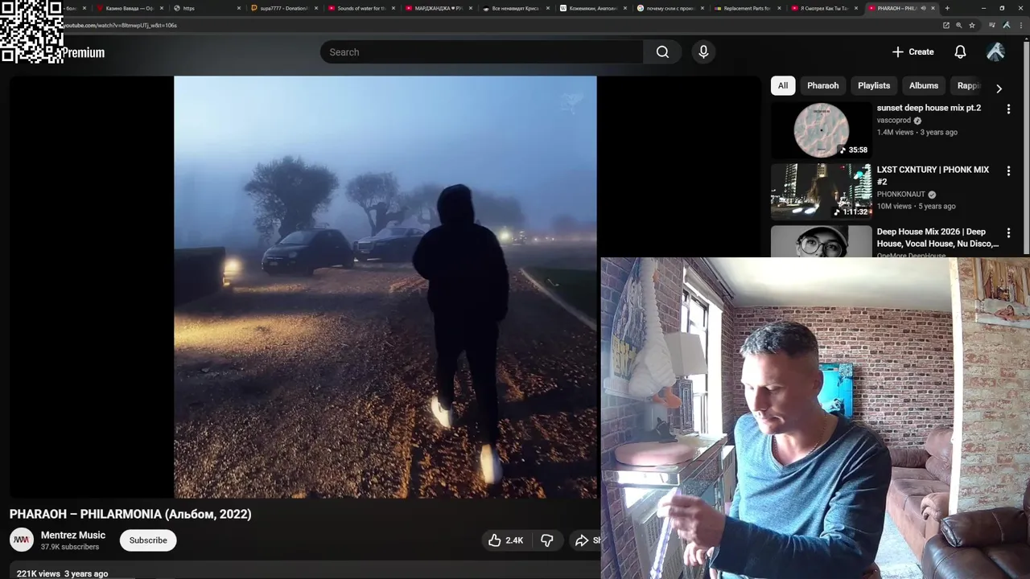Open options for sunset deep house mix

pos(1008,109)
